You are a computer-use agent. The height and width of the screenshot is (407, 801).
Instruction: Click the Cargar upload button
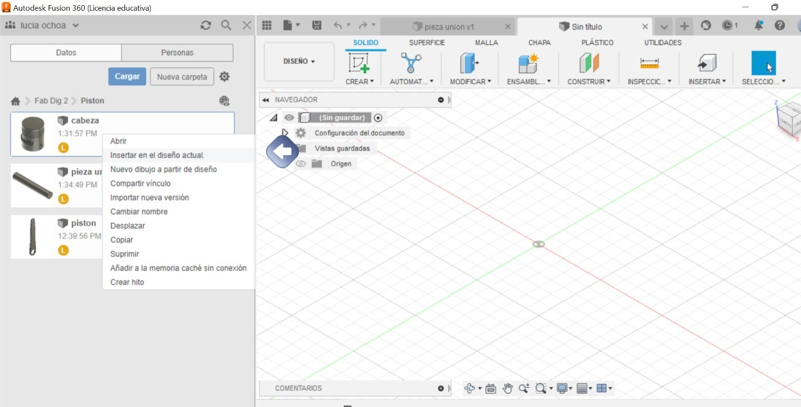[127, 77]
